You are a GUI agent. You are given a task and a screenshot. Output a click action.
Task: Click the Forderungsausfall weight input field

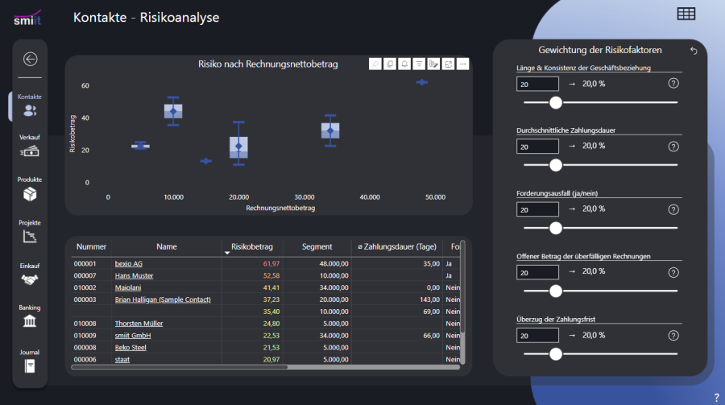(537, 209)
